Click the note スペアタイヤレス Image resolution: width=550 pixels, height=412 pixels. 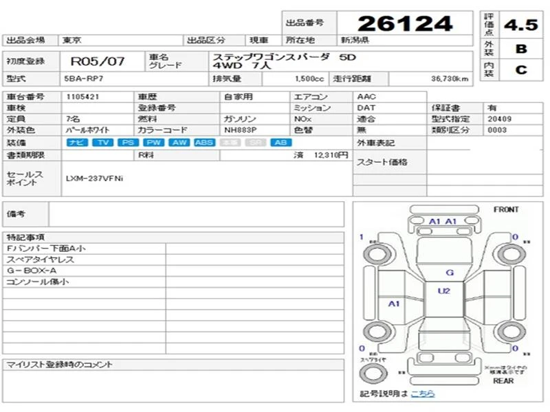click(41, 260)
